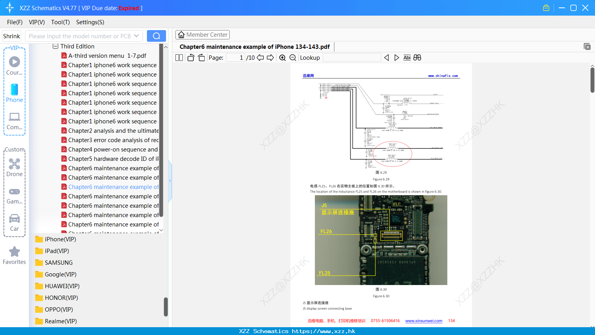The width and height of the screenshot is (595, 335).
Task: Click the binoculars search icon
Action: pos(417,58)
